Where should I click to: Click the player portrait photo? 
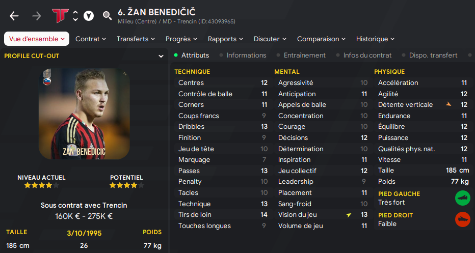click(84, 114)
